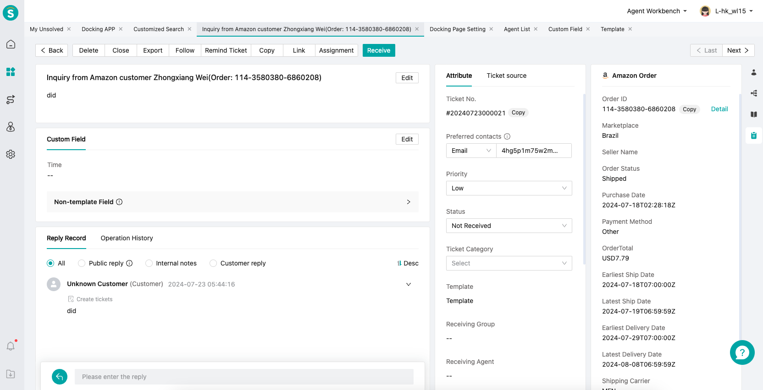
Task: Open the Agent Workbench dropdown
Action: pos(657,11)
